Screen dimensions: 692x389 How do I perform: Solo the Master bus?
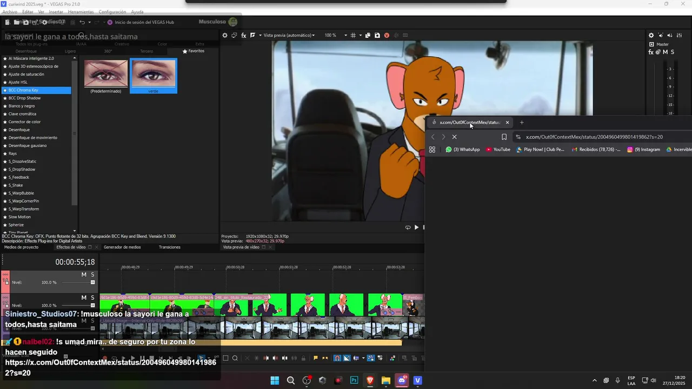[672, 52]
